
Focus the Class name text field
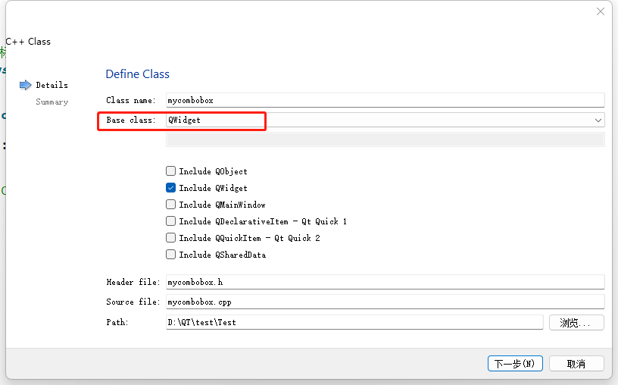pyautogui.click(x=385, y=100)
